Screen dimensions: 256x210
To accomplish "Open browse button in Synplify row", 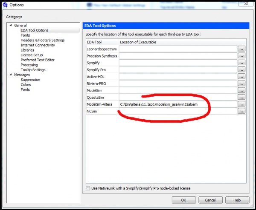I will click(241, 63).
